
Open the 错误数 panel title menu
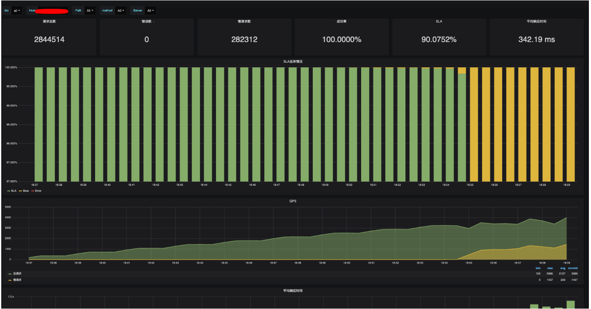point(146,21)
